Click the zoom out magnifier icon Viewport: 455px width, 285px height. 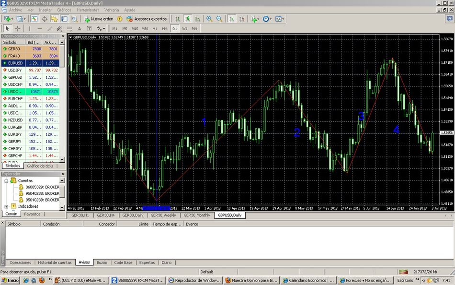[x=219, y=19]
